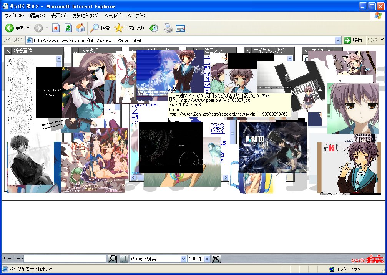Open the N.GATO guitar wallpaper thumbnail

pos(272,147)
